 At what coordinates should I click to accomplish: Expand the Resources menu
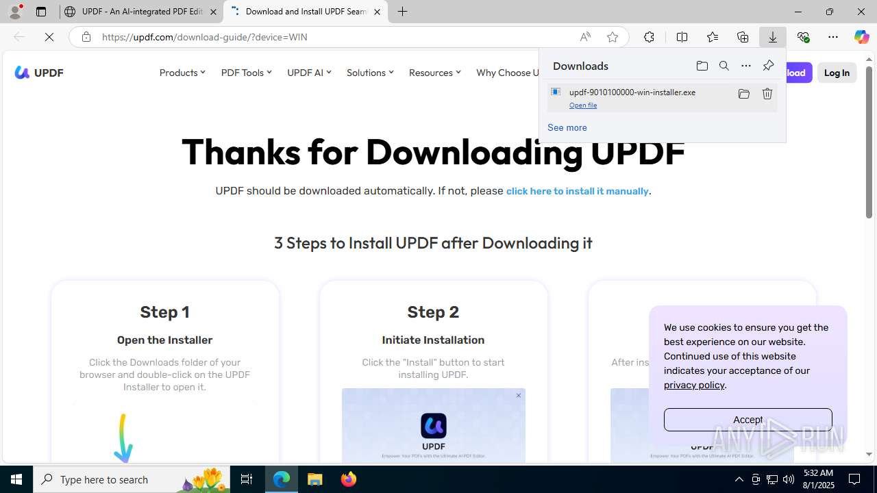pos(434,73)
